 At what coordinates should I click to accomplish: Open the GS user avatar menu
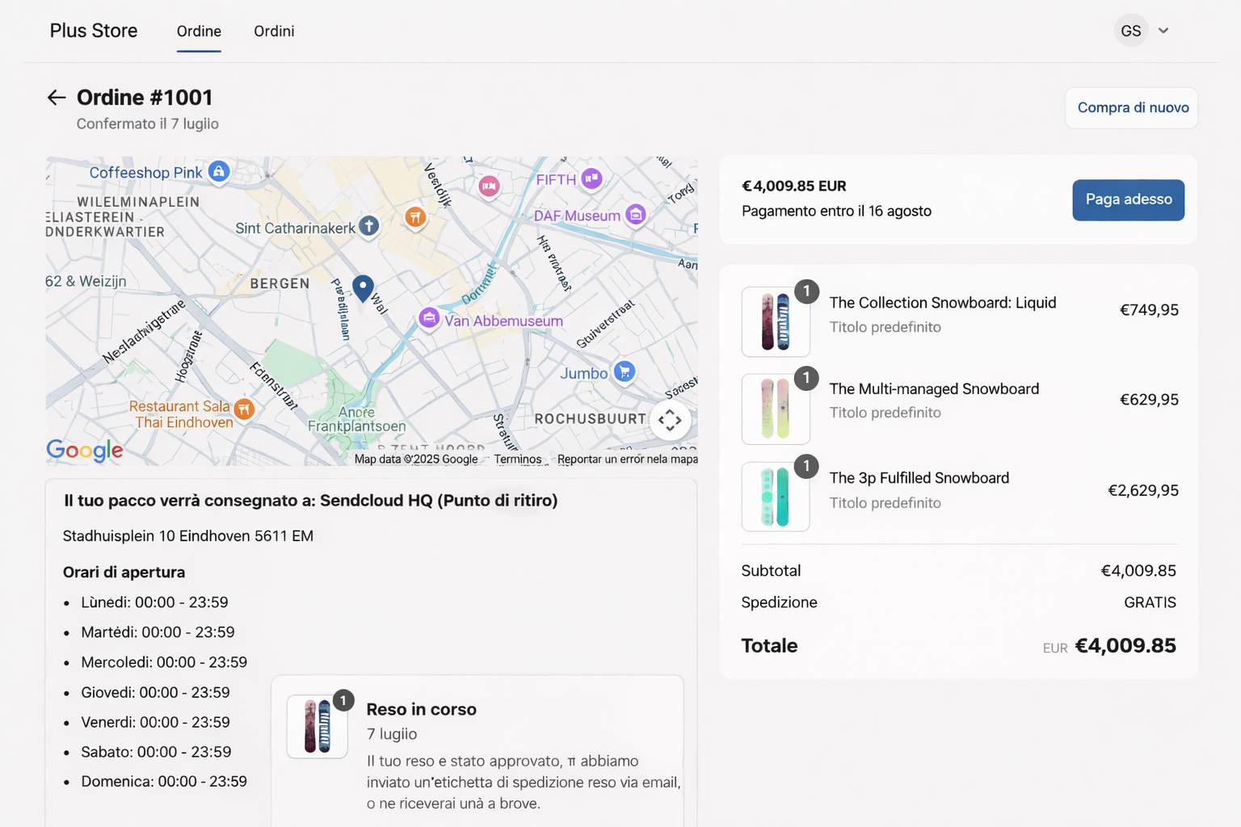pyautogui.click(x=1131, y=31)
